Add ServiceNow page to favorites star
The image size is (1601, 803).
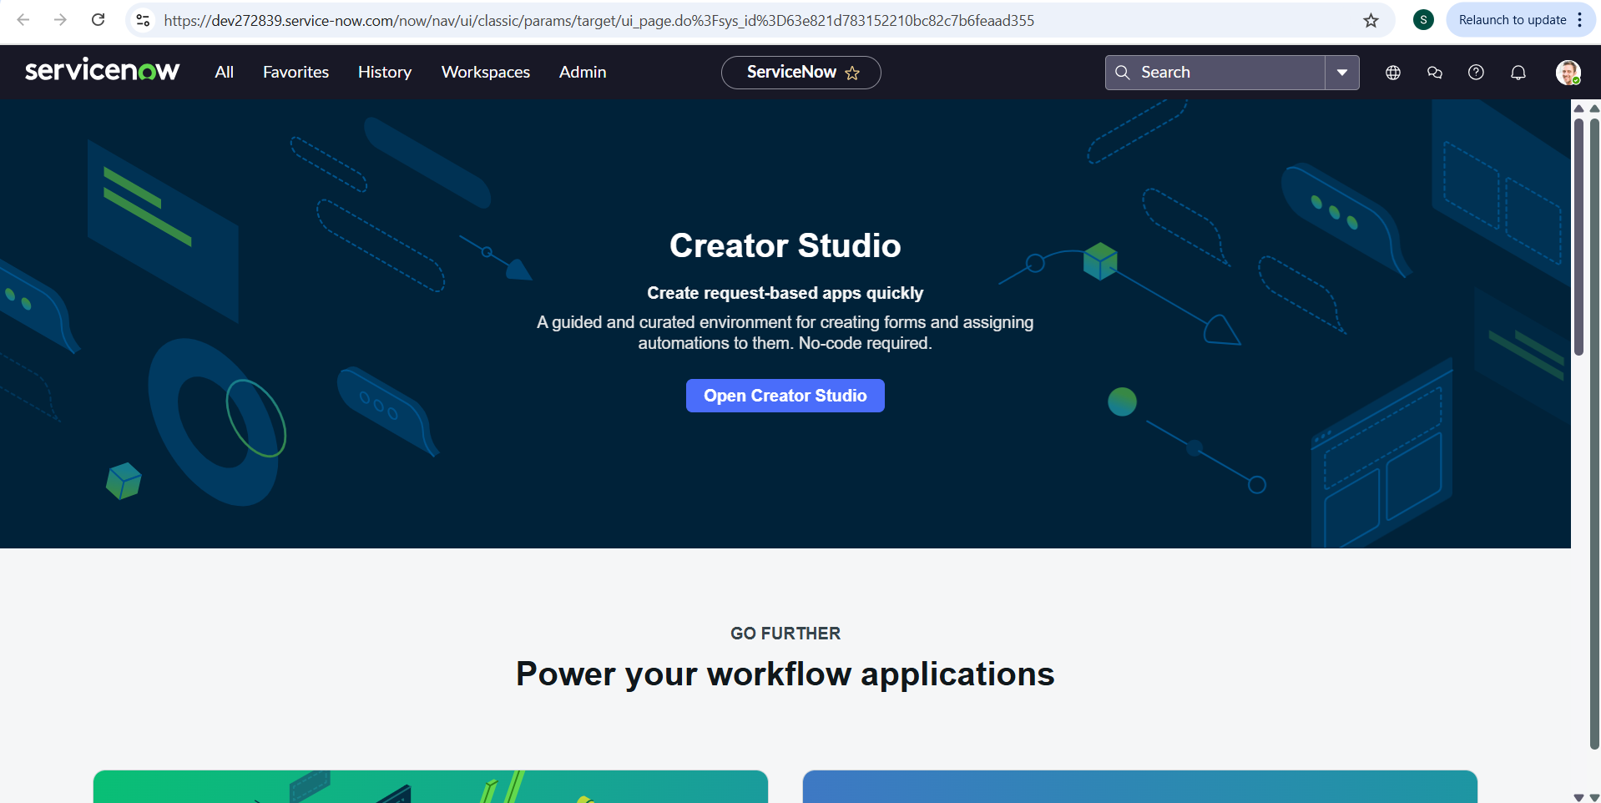coord(852,73)
